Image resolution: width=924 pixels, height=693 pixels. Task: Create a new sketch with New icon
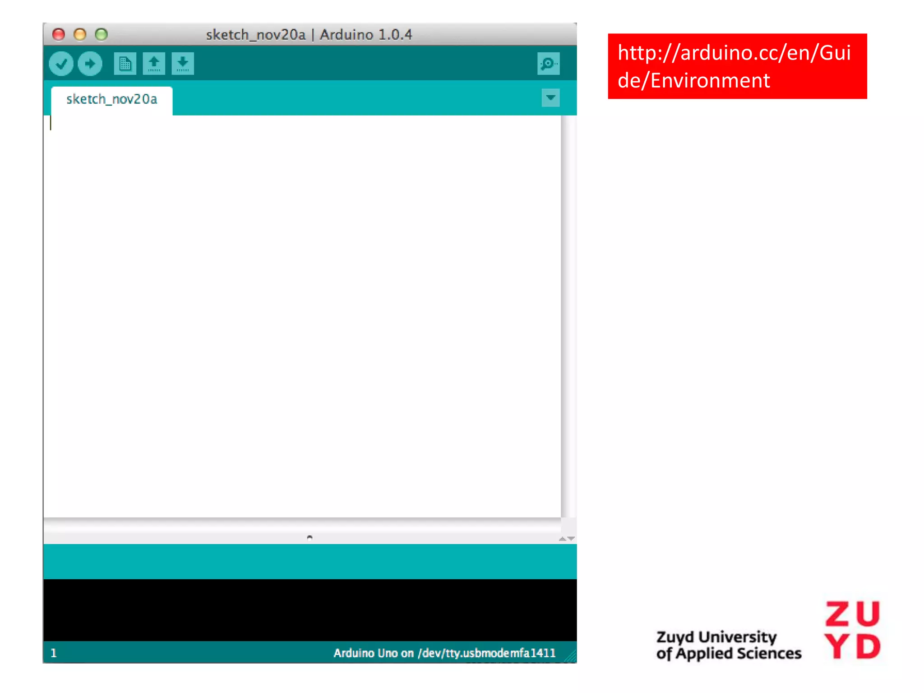click(x=125, y=64)
